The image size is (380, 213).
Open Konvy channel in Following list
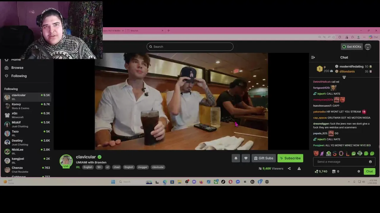27,106
